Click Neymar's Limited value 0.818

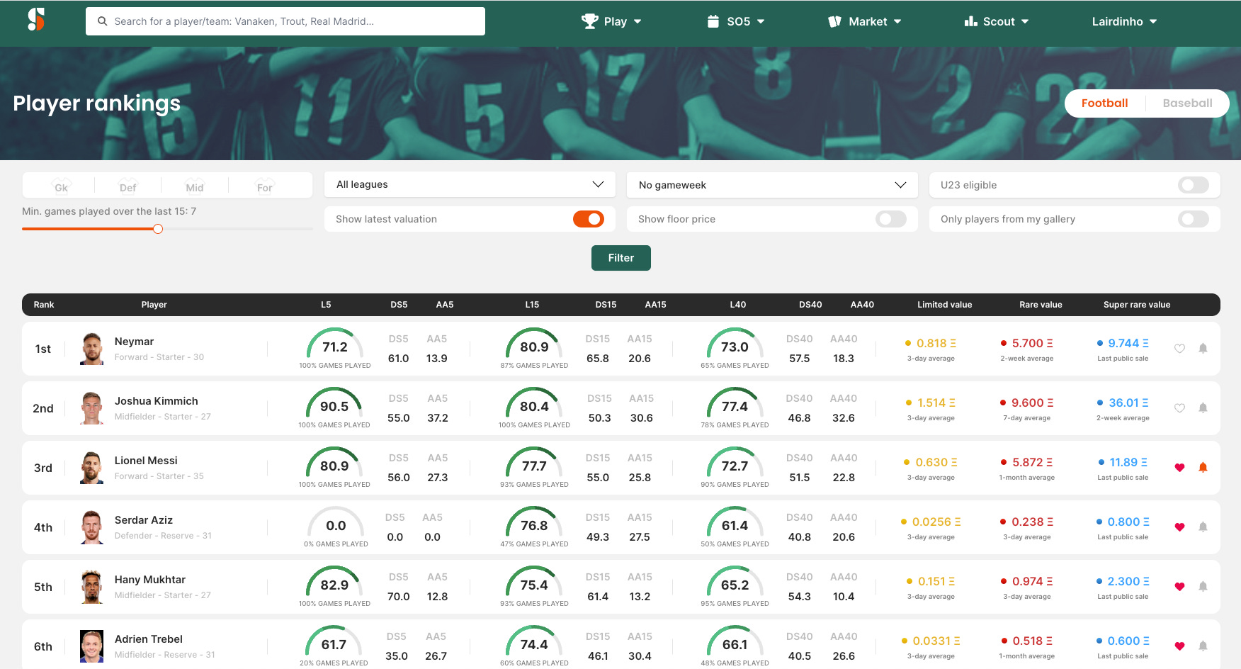(931, 343)
